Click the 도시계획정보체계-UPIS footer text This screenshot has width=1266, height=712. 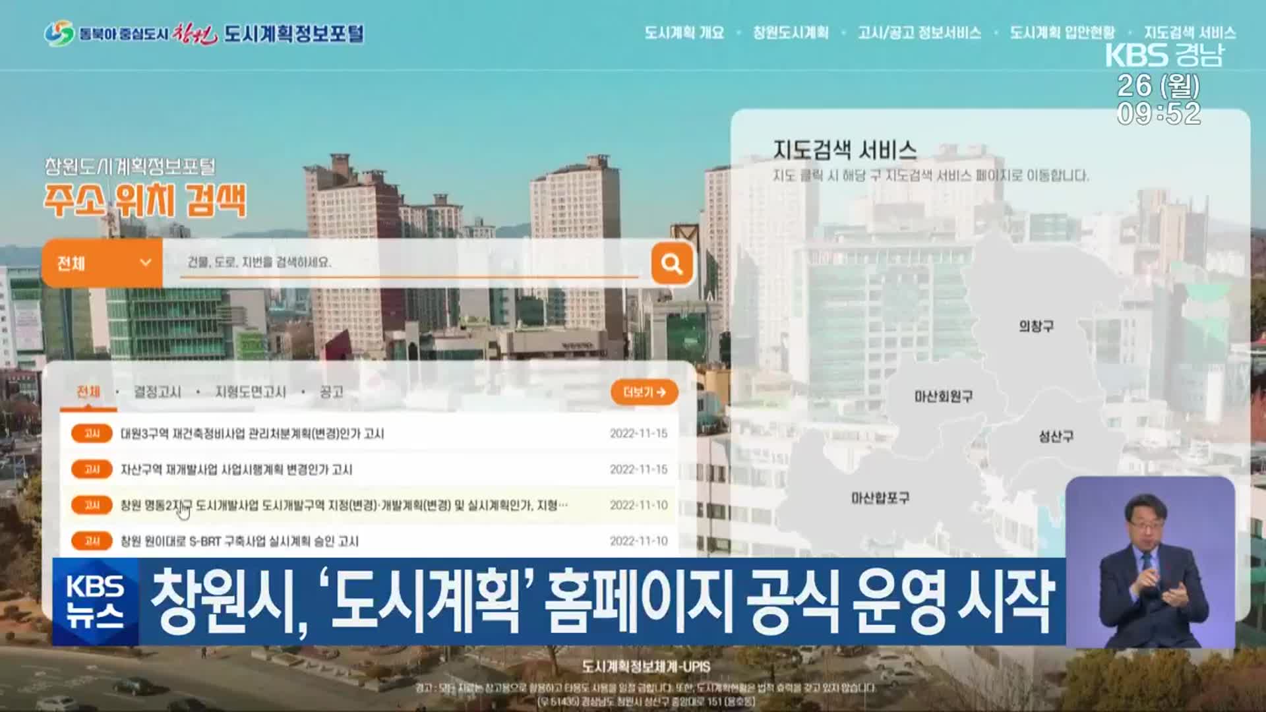(x=646, y=667)
